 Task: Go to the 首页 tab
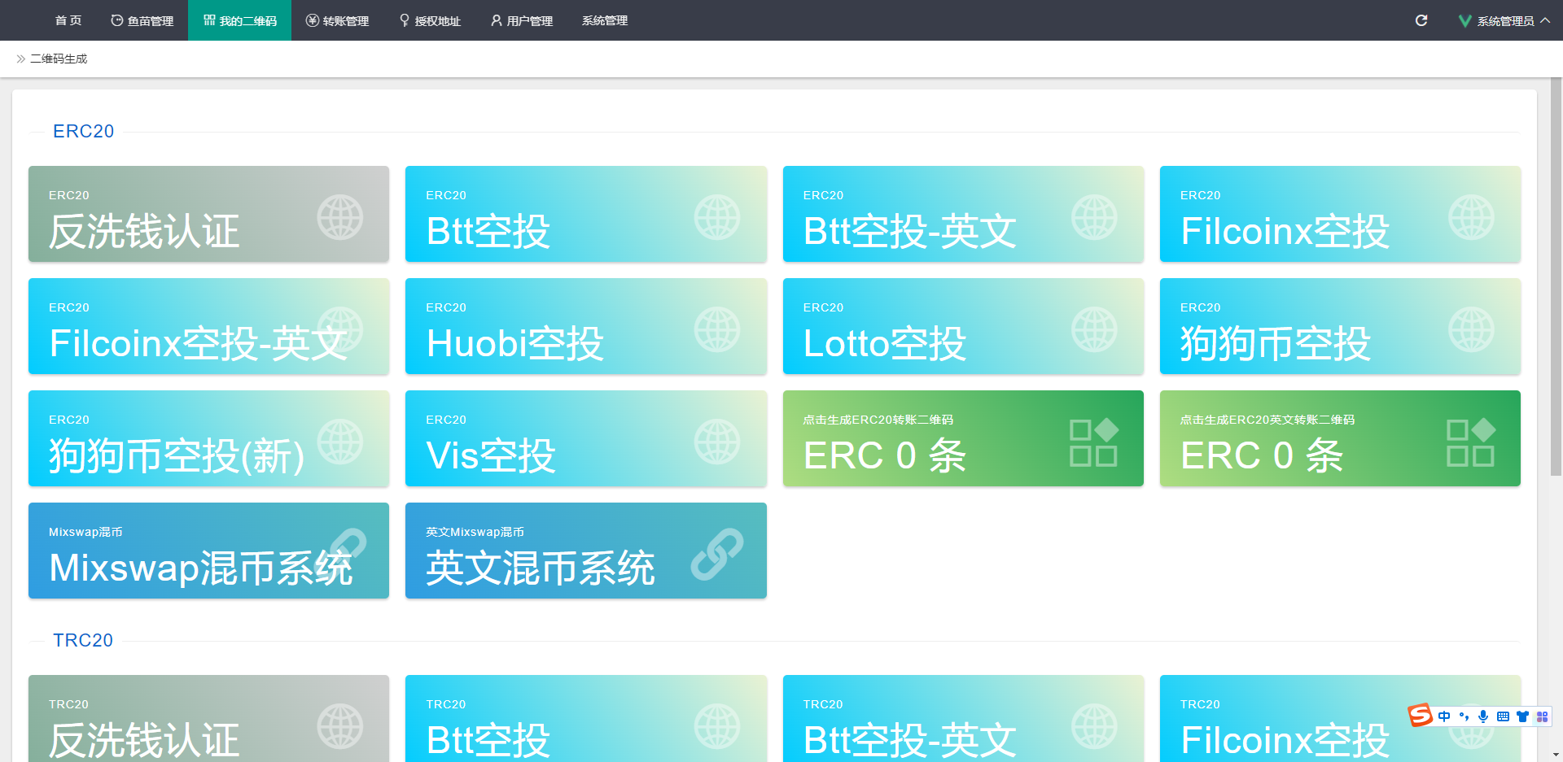pyautogui.click(x=68, y=20)
